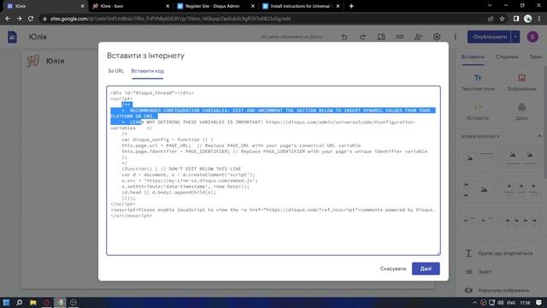
Task: Open the 'Вставити' sidebar tab
Action: (x=473, y=57)
